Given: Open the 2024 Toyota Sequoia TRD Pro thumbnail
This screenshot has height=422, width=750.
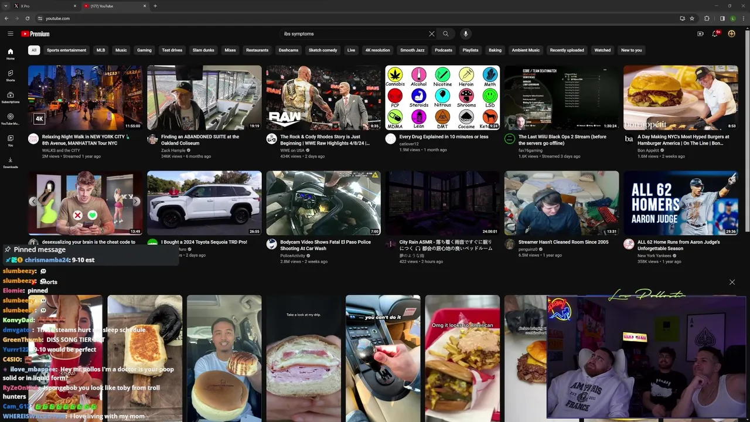Looking at the screenshot, I should (204, 203).
